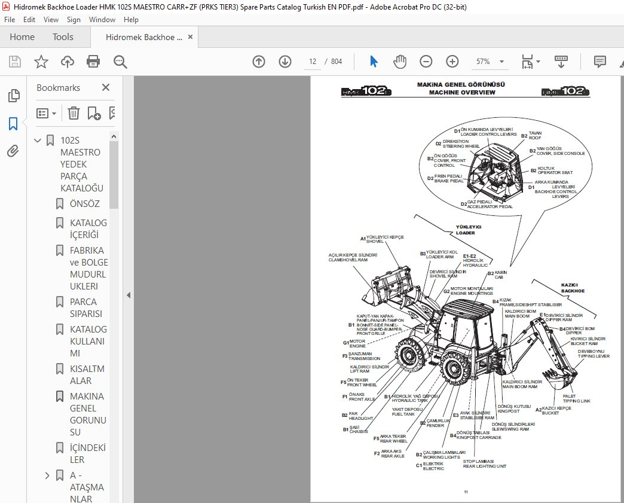The height and width of the screenshot is (503, 624).
Task: Open the ÖNSÖZ bookmark
Action: click(x=84, y=204)
